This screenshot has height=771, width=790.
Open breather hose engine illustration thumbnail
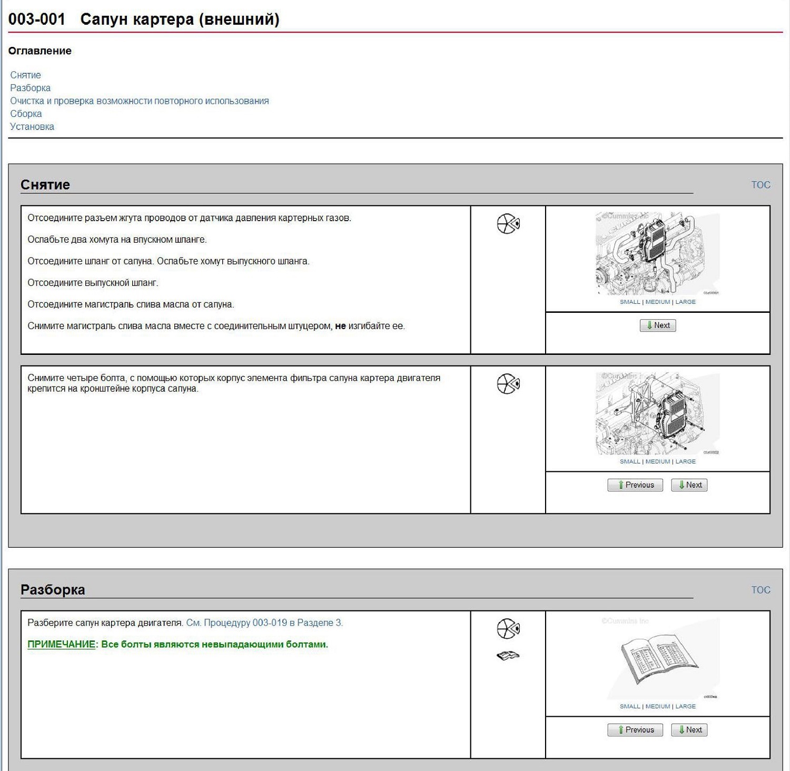[657, 253]
